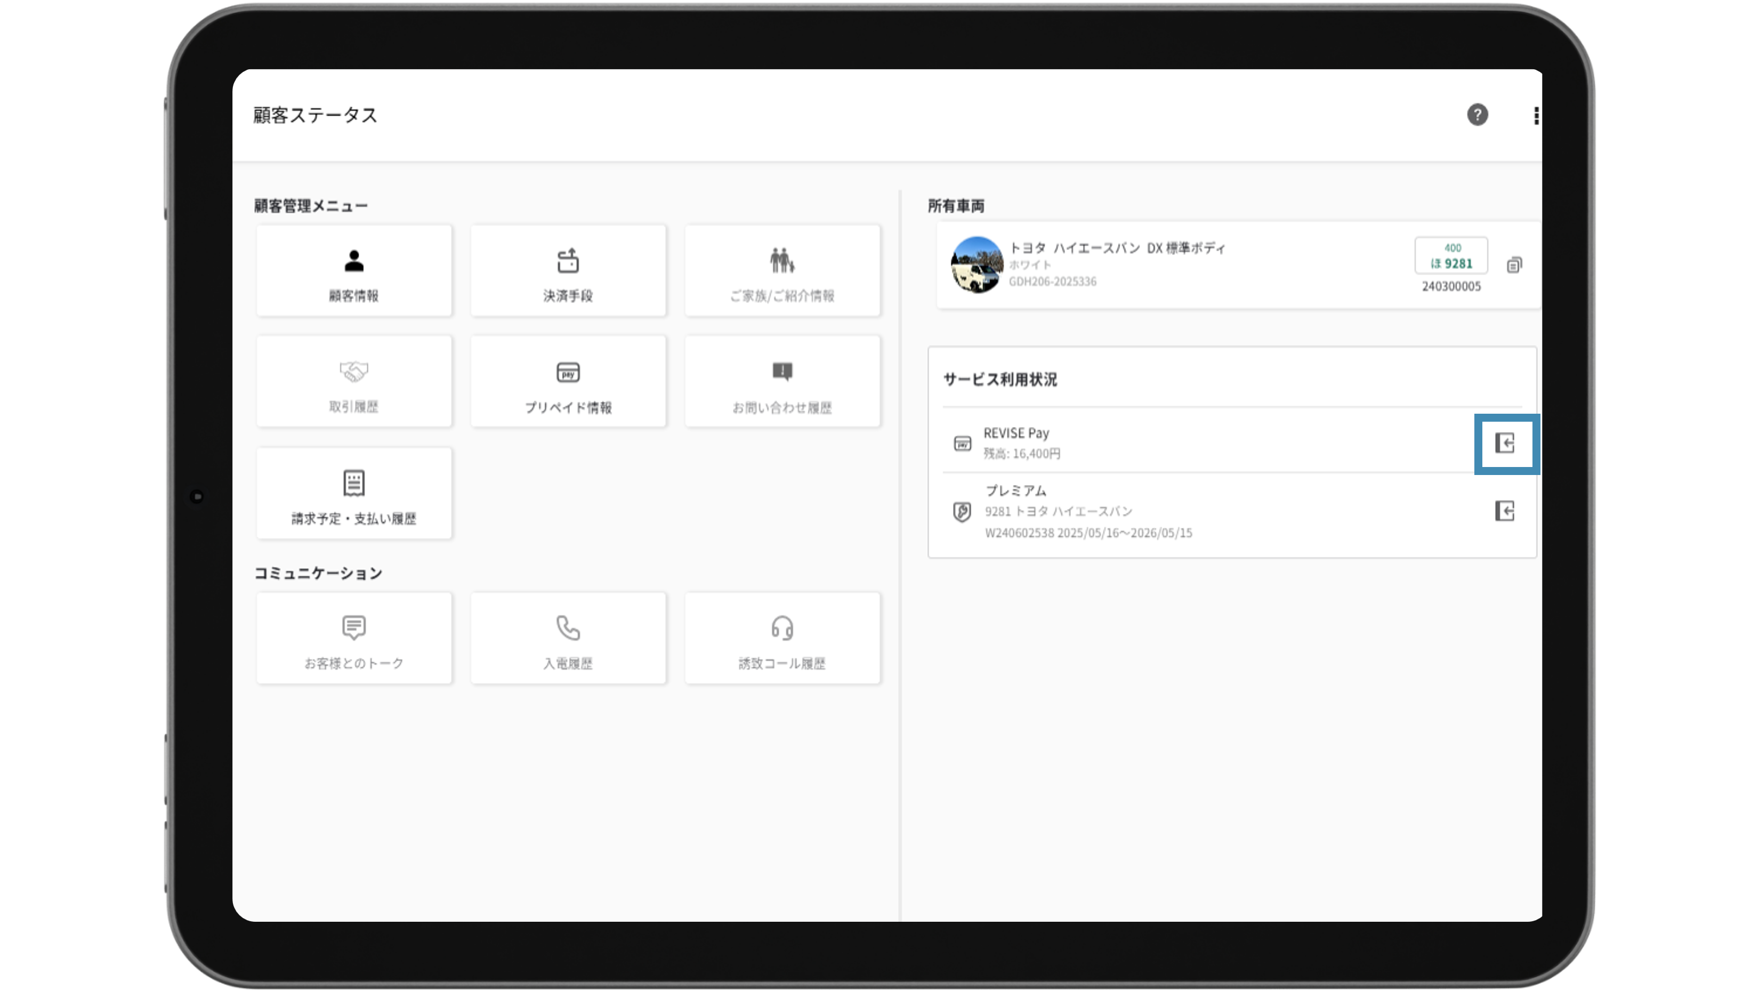Screen dimensions: 1759x990
Task: Open 請求予定・支払い履歴 billing history tile
Action: click(354, 494)
